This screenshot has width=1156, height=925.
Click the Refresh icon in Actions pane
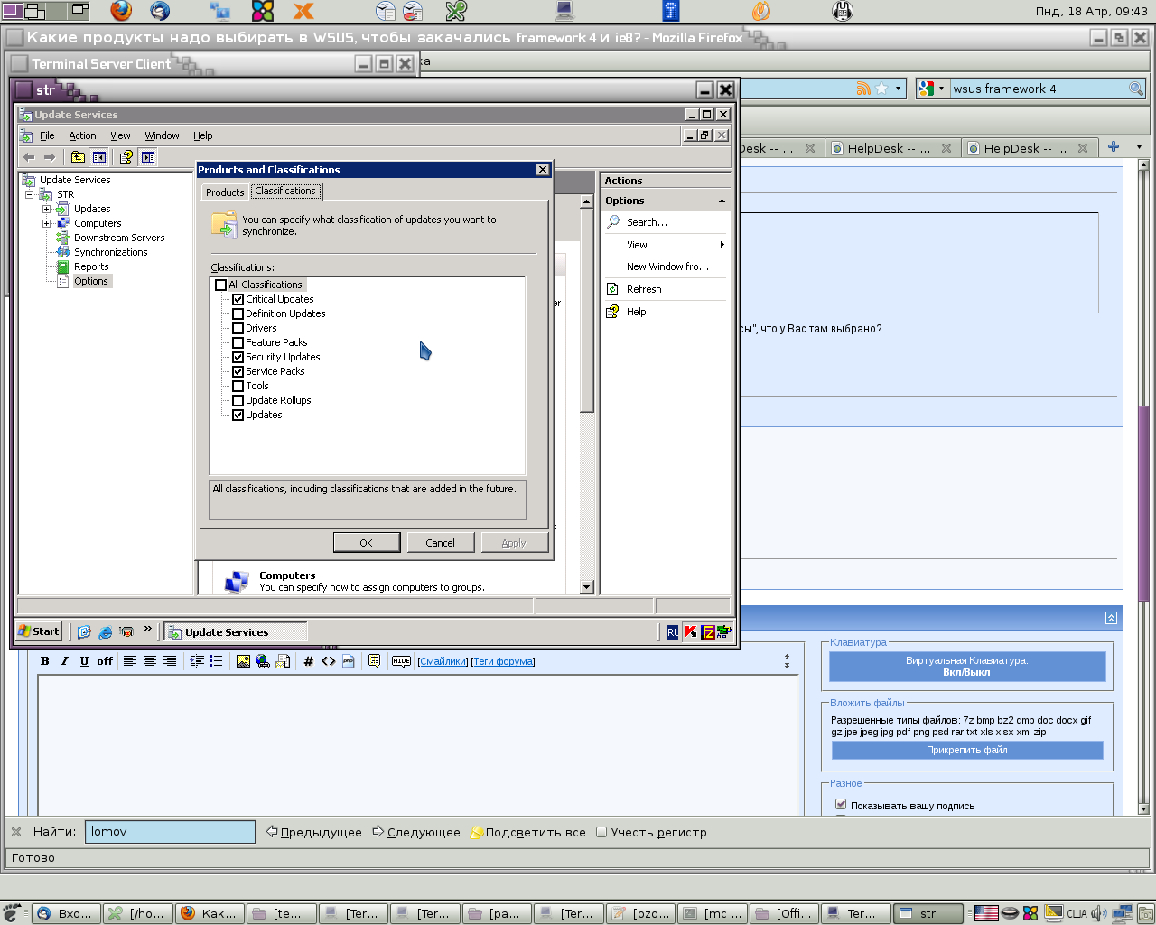coord(613,289)
